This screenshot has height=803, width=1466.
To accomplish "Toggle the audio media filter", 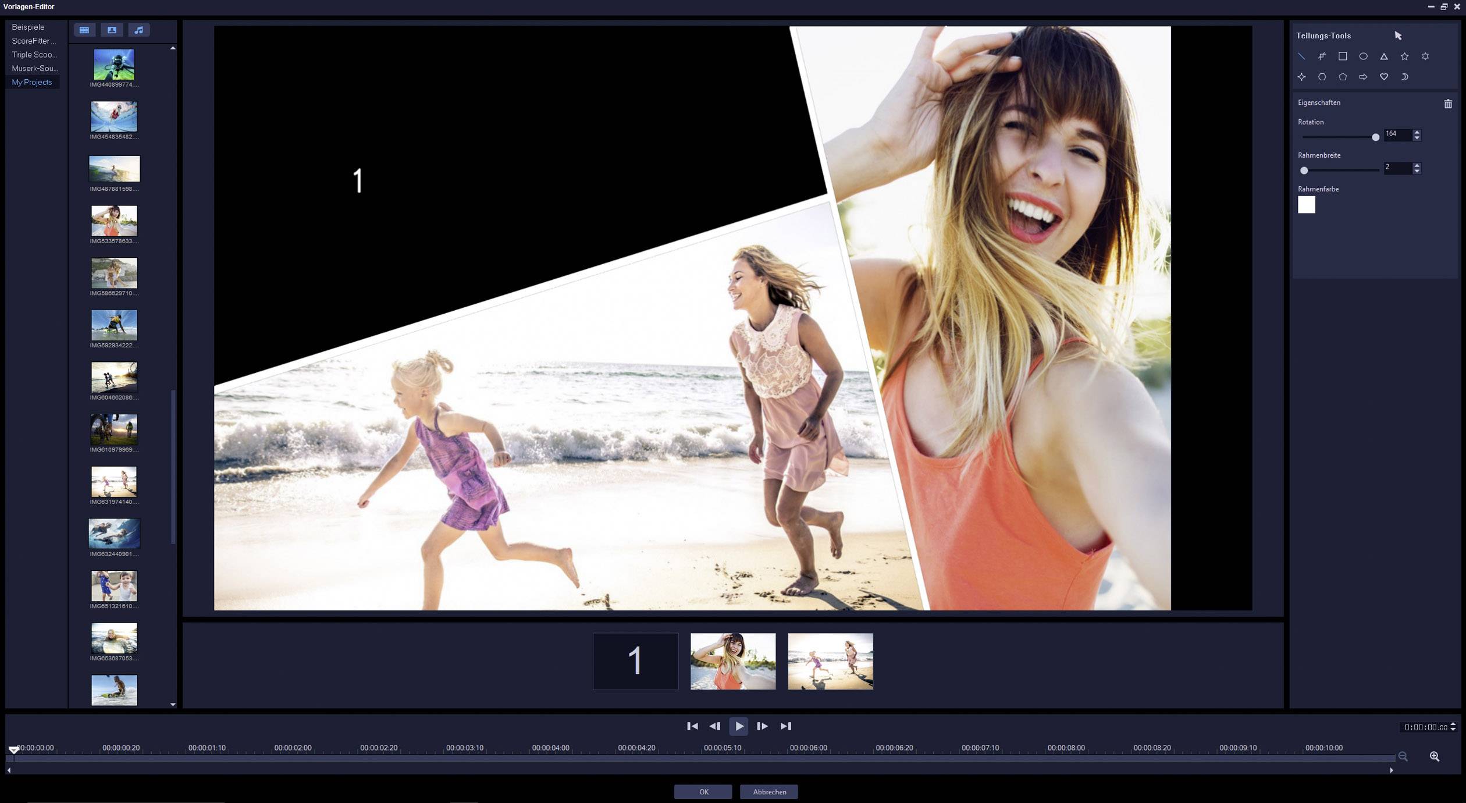I will (139, 30).
